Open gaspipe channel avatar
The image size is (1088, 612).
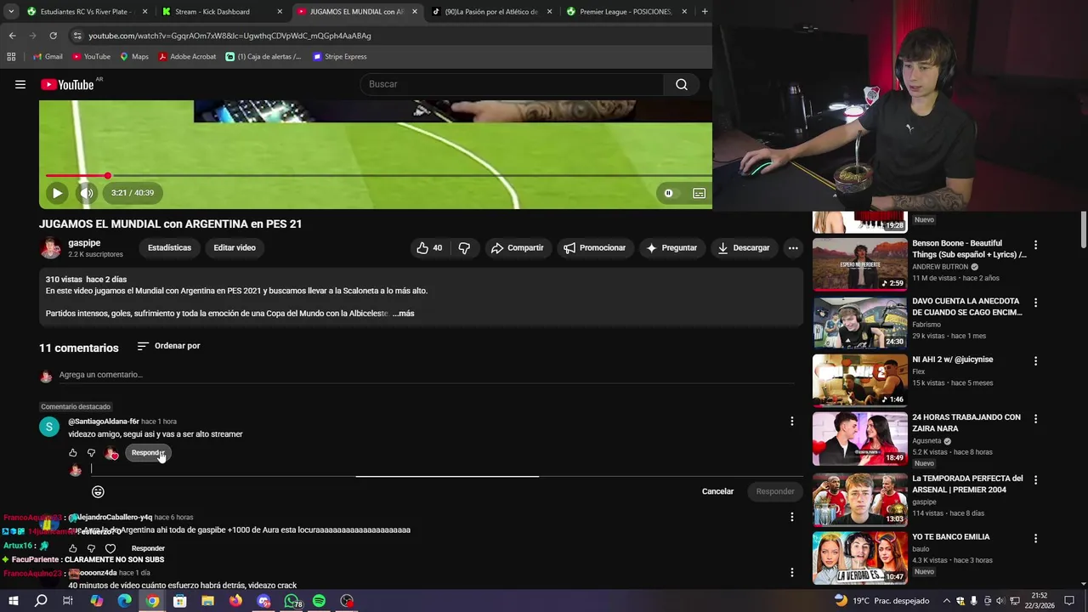(50, 248)
